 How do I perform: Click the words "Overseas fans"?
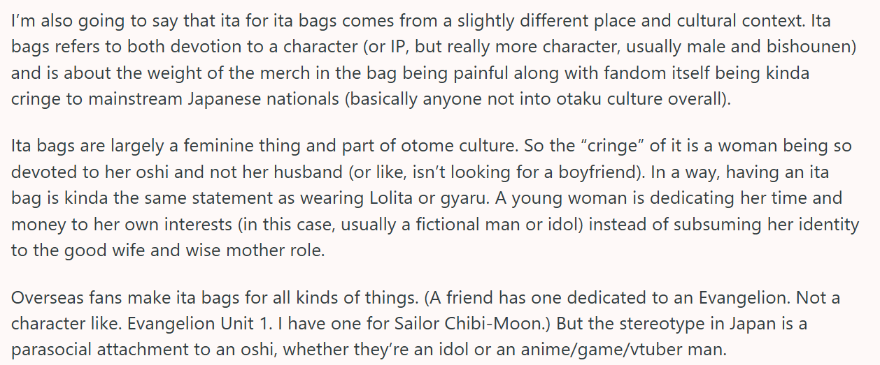[x=63, y=299]
